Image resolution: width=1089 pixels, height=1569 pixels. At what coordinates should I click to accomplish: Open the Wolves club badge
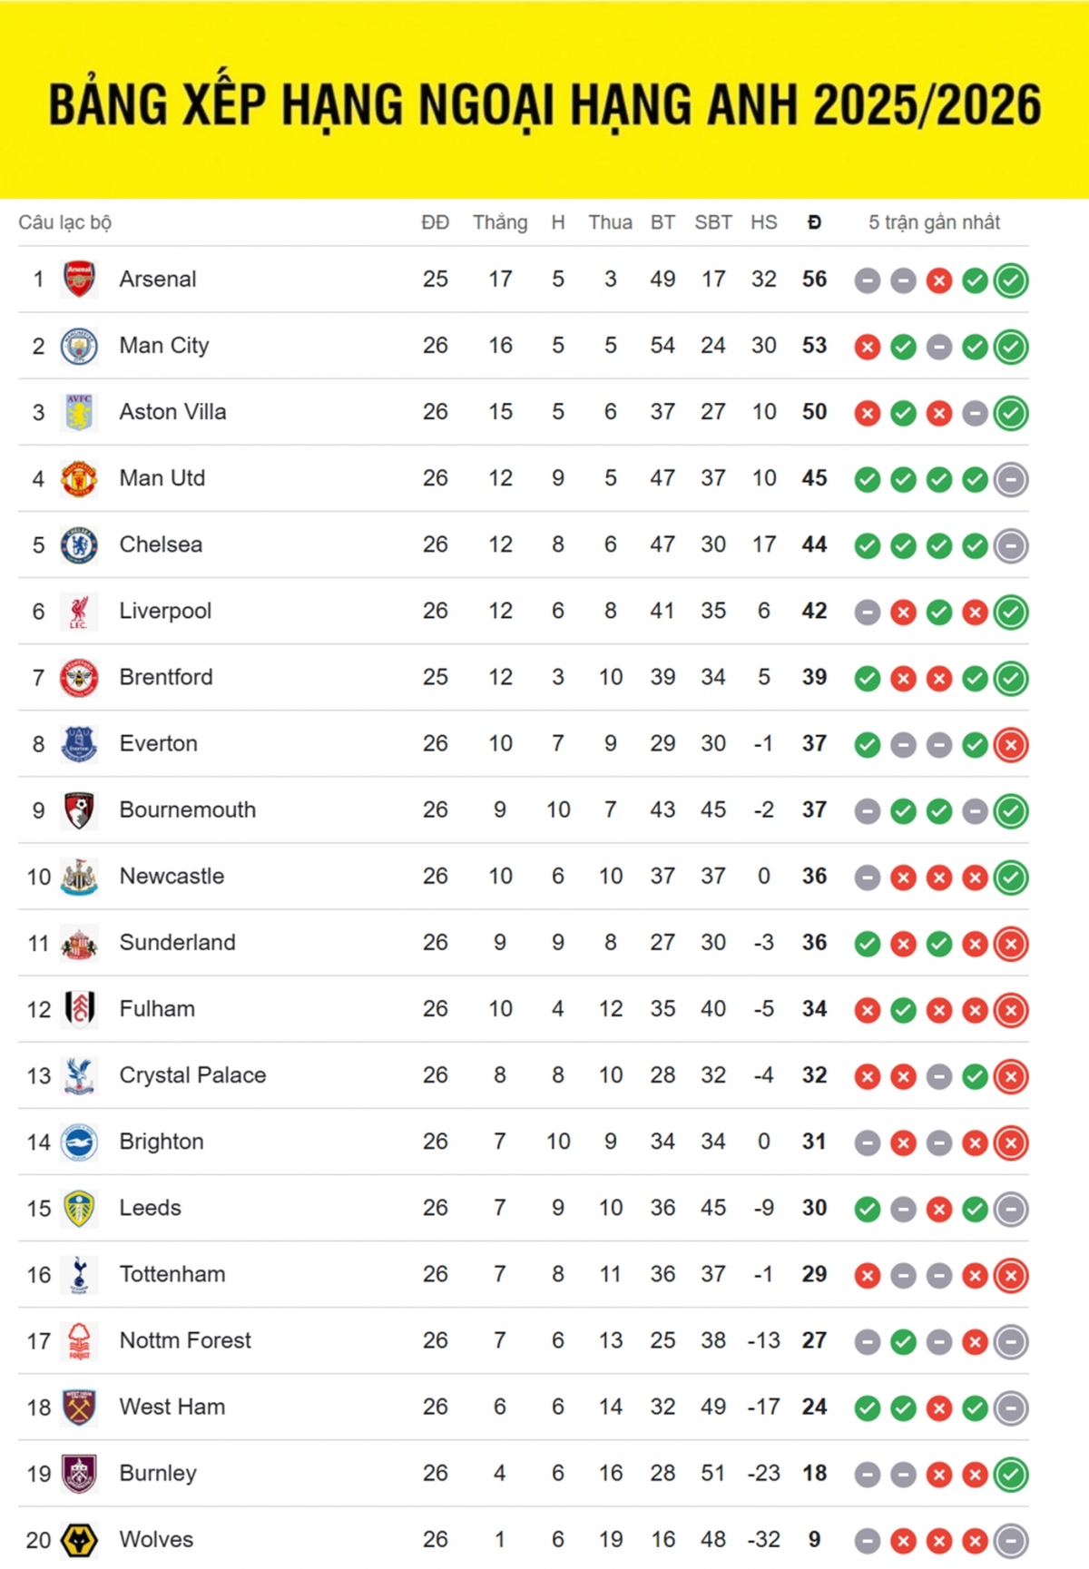pyautogui.click(x=79, y=1540)
